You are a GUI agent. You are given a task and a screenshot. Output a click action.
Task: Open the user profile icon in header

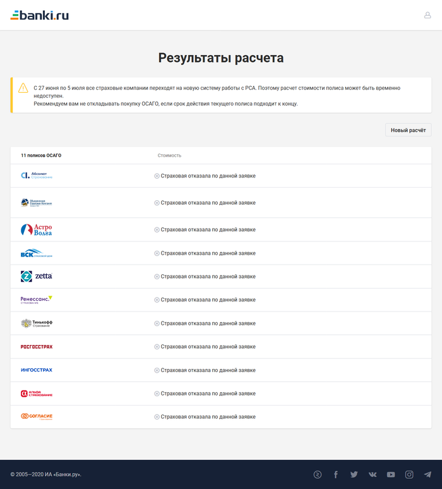coord(427,15)
